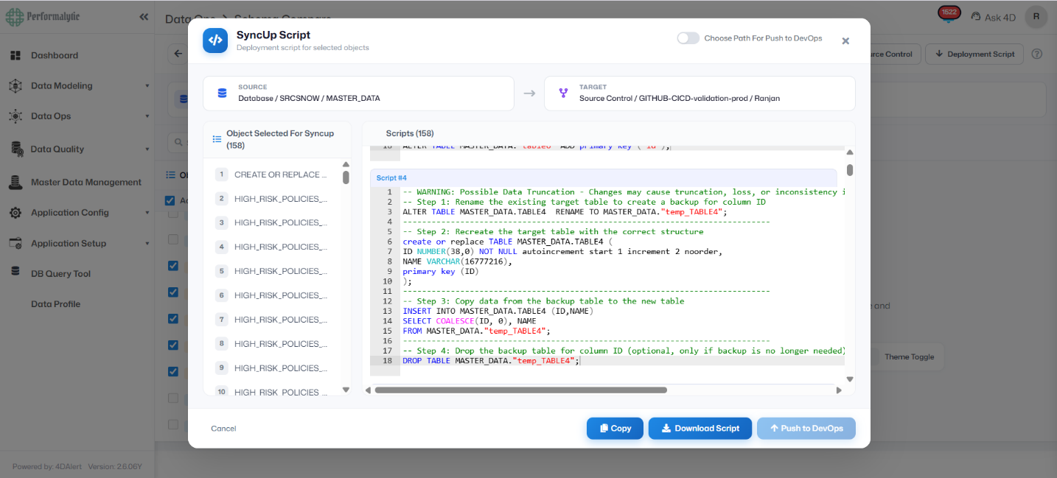The height and width of the screenshot is (478, 1057).
Task: Select object 2 HIGH_RISK_POLICIES
Action: point(272,199)
